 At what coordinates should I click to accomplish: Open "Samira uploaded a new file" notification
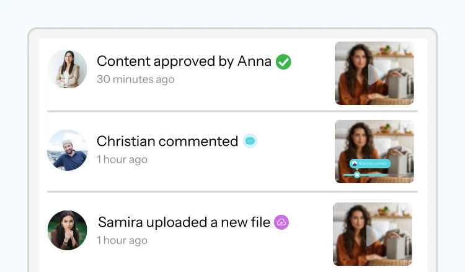(x=184, y=222)
